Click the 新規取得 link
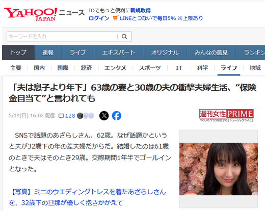 (140, 11)
